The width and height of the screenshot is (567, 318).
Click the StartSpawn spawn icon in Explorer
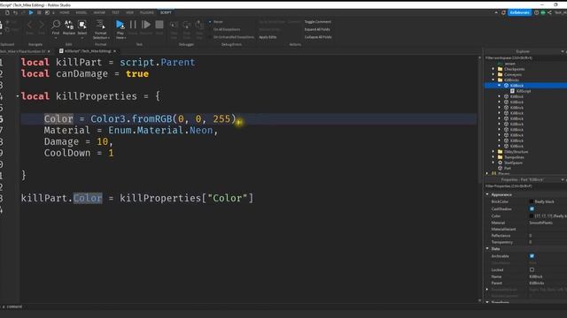tap(500, 163)
